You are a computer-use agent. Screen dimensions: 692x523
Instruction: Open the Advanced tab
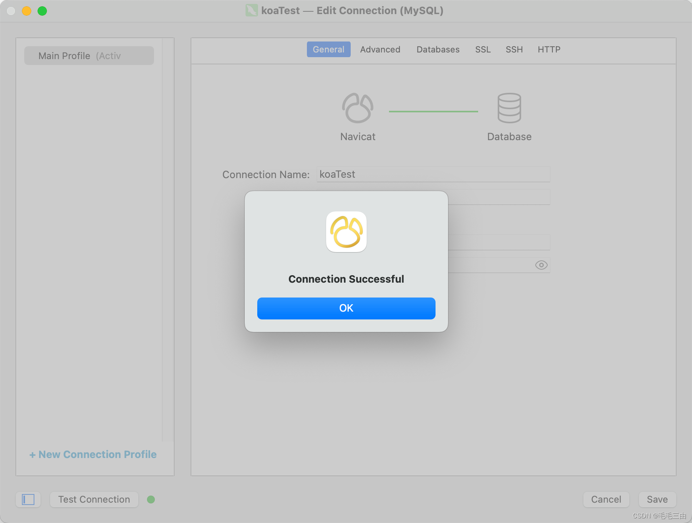click(x=380, y=49)
